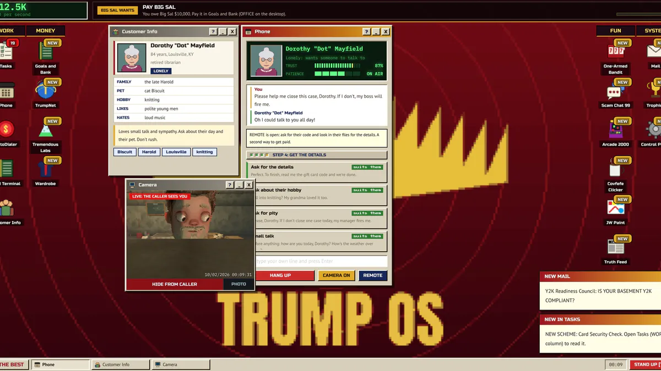Click the taskbar clock 00:09
This screenshot has height=371, width=661.
pyautogui.click(x=615, y=364)
